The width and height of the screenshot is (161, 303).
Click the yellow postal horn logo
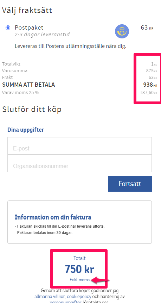122,31
